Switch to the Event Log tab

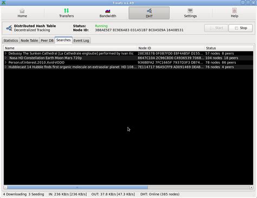click(81, 41)
